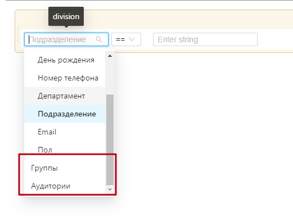
Task: Click the magnifier icon in field selector
Action: pyautogui.click(x=99, y=39)
